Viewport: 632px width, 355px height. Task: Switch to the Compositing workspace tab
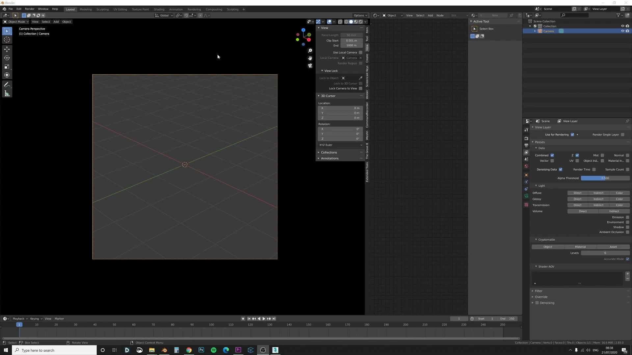point(214,9)
